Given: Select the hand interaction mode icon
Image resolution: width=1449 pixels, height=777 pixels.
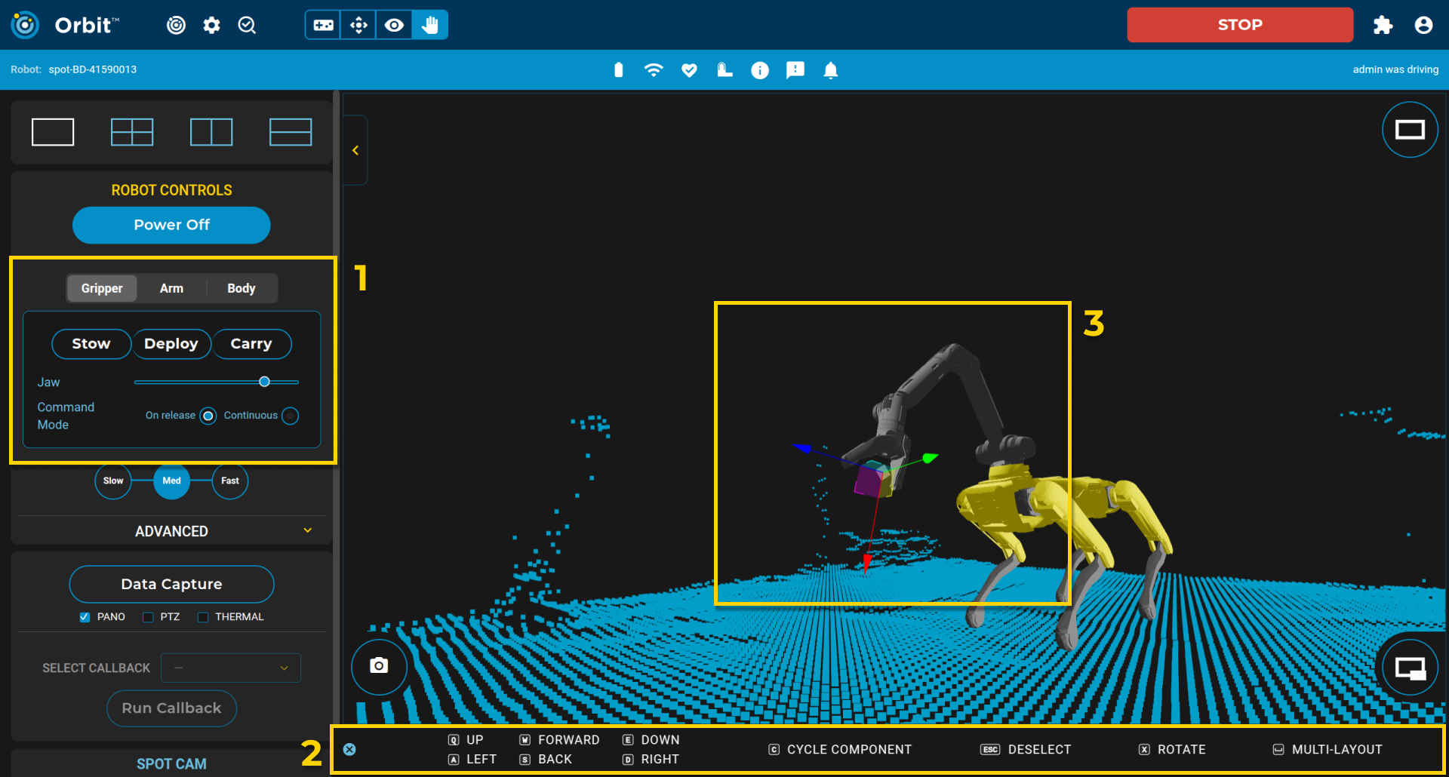Looking at the screenshot, I should point(429,24).
